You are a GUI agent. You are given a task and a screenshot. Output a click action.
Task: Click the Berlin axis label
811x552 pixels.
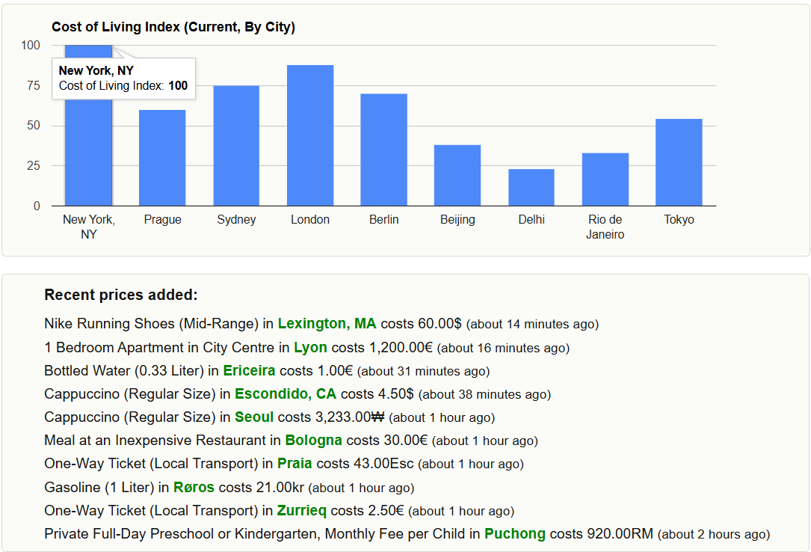(x=383, y=219)
